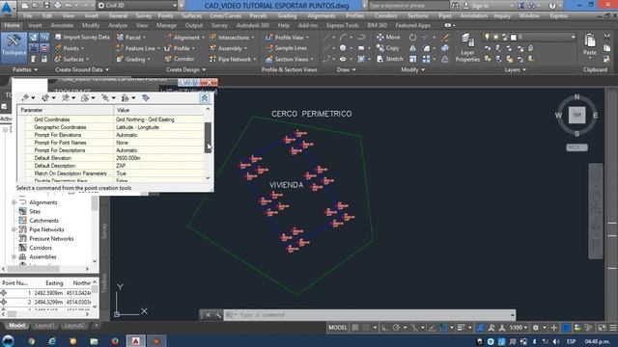The width and height of the screenshot is (618, 347).
Task: Open Layer Properties manager
Action: pos(467,47)
